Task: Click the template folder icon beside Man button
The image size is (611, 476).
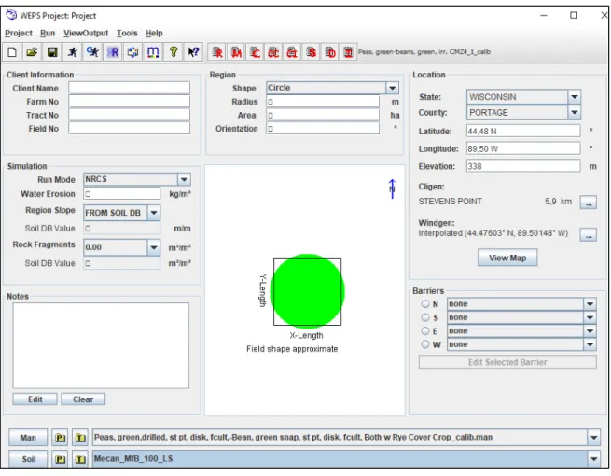Action: (60, 438)
